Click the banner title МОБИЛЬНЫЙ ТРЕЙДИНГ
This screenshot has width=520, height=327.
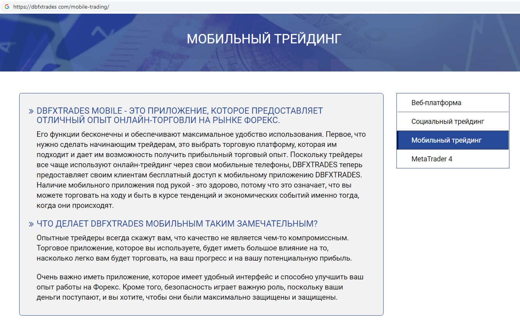click(264, 39)
